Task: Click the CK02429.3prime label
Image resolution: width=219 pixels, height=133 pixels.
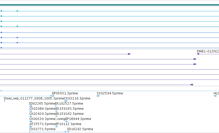Action: click(42, 114)
